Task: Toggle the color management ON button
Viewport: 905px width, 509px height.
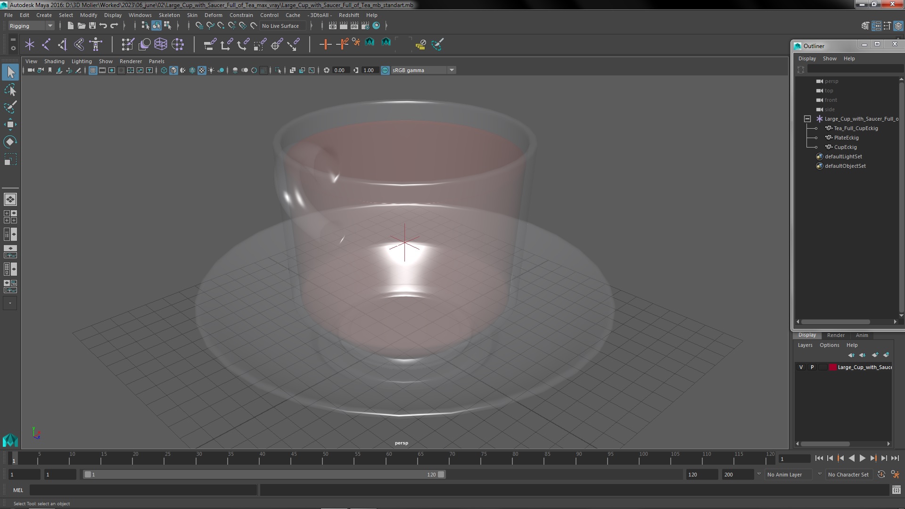Action: point(385,70)
